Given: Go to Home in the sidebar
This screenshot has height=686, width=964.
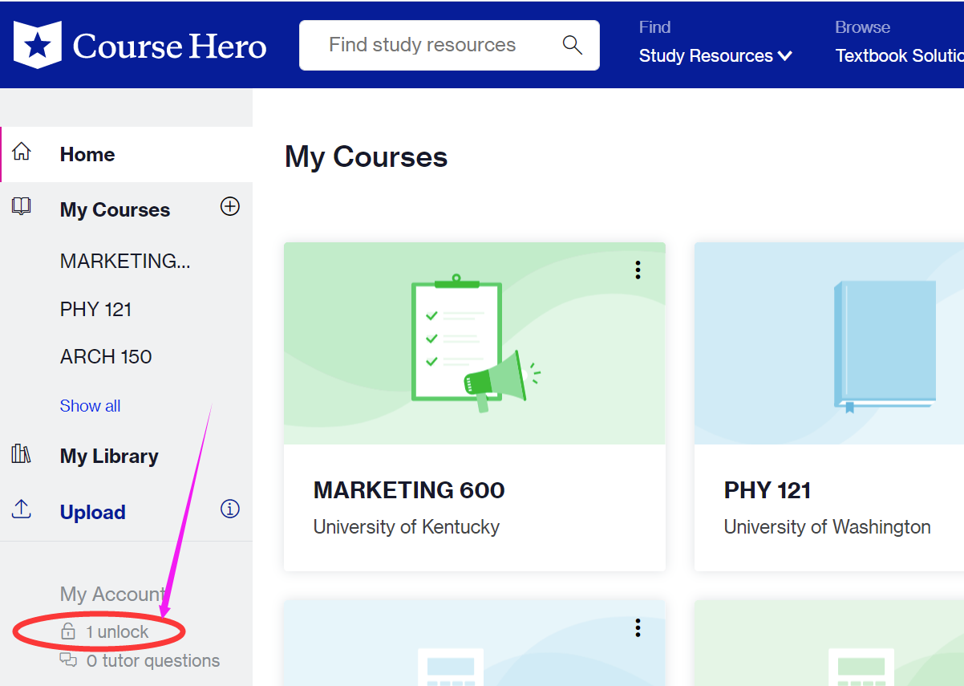Looking at the screenshot, I should pos(87,154).
